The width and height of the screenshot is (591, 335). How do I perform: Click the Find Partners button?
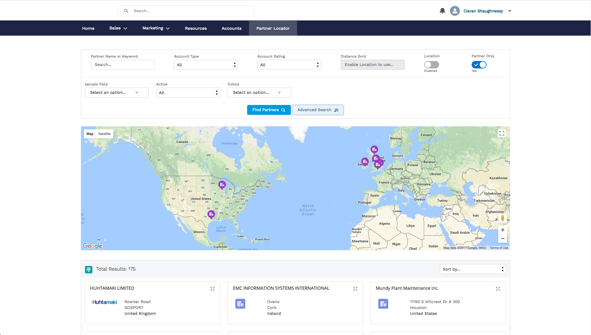pyautogui.click(x=269, y=110)
